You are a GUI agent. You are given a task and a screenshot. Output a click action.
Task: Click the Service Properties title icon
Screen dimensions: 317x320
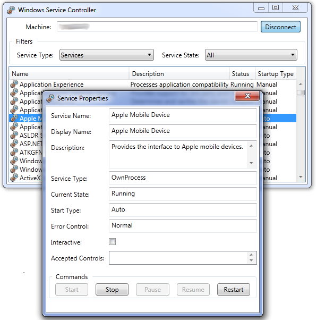coord(50,98)
